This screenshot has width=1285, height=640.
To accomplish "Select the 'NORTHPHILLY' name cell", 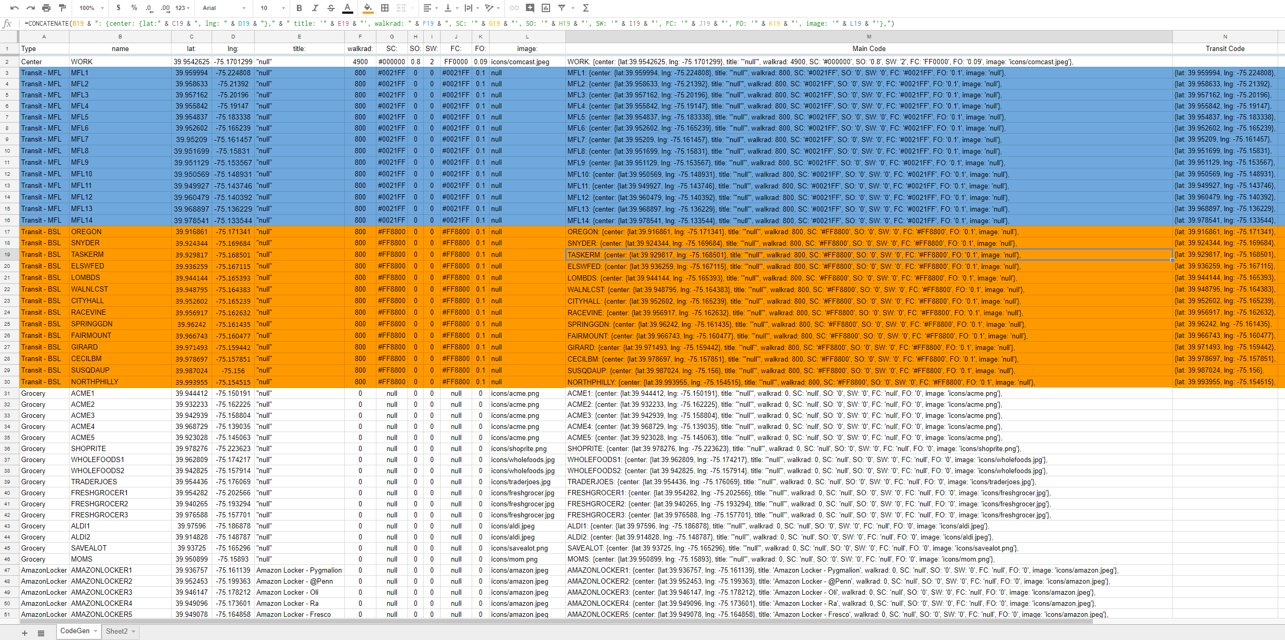I will click(x=120, y=382).
